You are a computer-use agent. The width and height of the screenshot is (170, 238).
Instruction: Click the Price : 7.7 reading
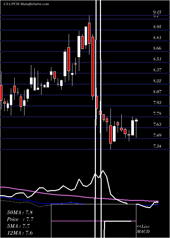pos(20,219)
